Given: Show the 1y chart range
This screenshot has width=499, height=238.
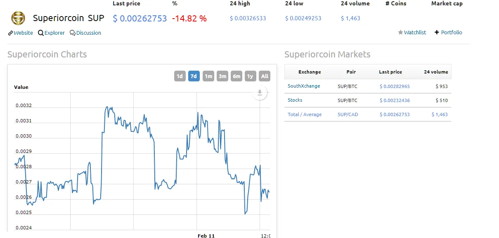Looking at the screenshot, I should point(250,76).
